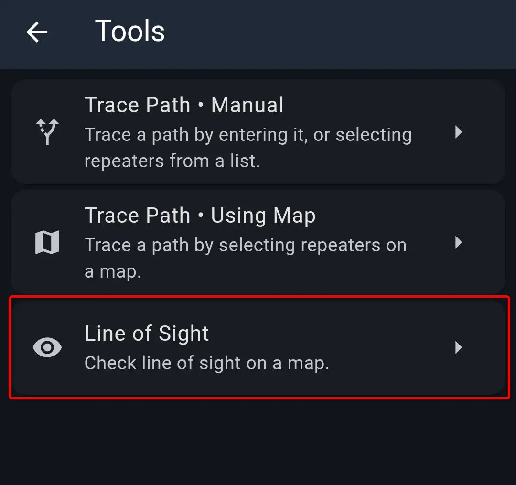Click the Tools page title
This screenshot has height=485, width=516.
[130, 32]
